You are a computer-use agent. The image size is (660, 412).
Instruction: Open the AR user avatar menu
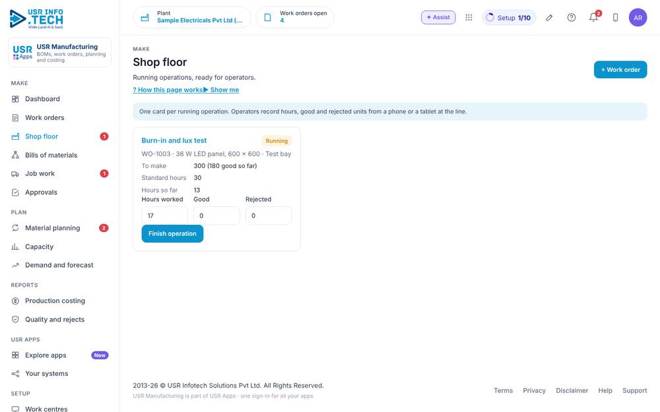click(638, 18)
